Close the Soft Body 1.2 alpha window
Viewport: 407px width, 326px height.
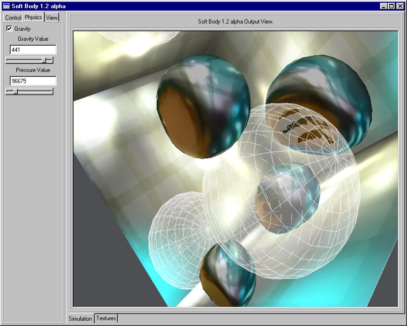[x=400, y=6]
